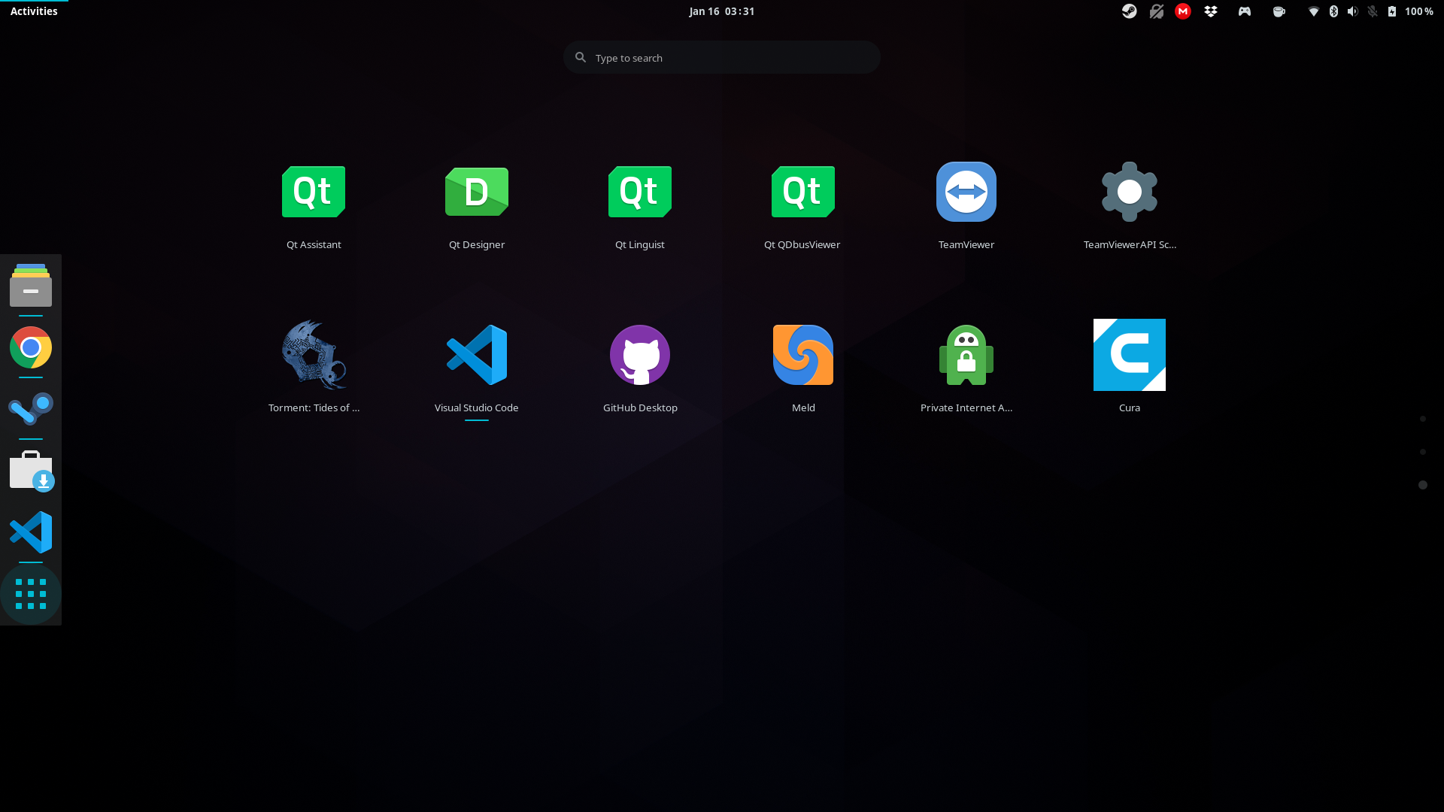Open Steam tray icon in top bar
The height and width of the screenshot is (812, 1444).
1129,11
